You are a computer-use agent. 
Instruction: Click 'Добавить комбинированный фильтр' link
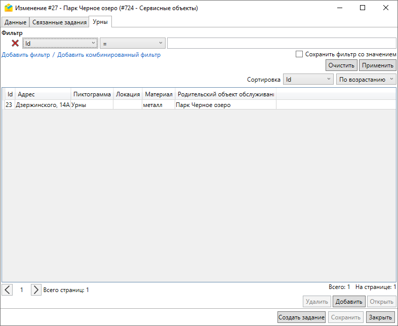coord(109,55)
